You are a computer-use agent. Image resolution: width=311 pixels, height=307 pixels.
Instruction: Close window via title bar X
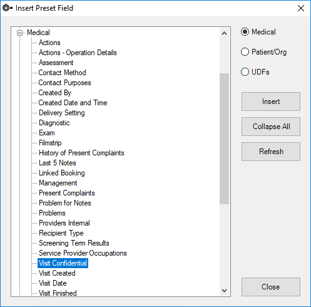301,8
